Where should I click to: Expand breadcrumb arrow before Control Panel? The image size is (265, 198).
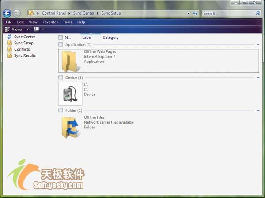[x=38, y=13]
